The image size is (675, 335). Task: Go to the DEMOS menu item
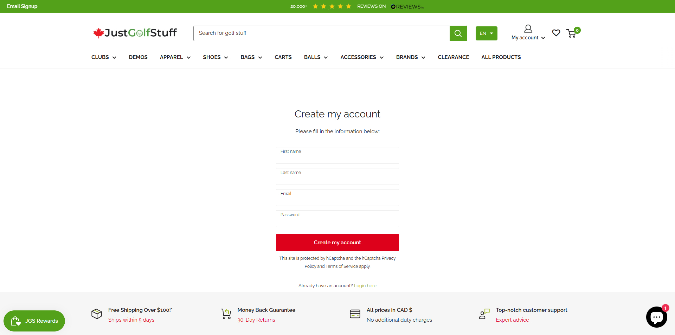[x=138, y=57]
